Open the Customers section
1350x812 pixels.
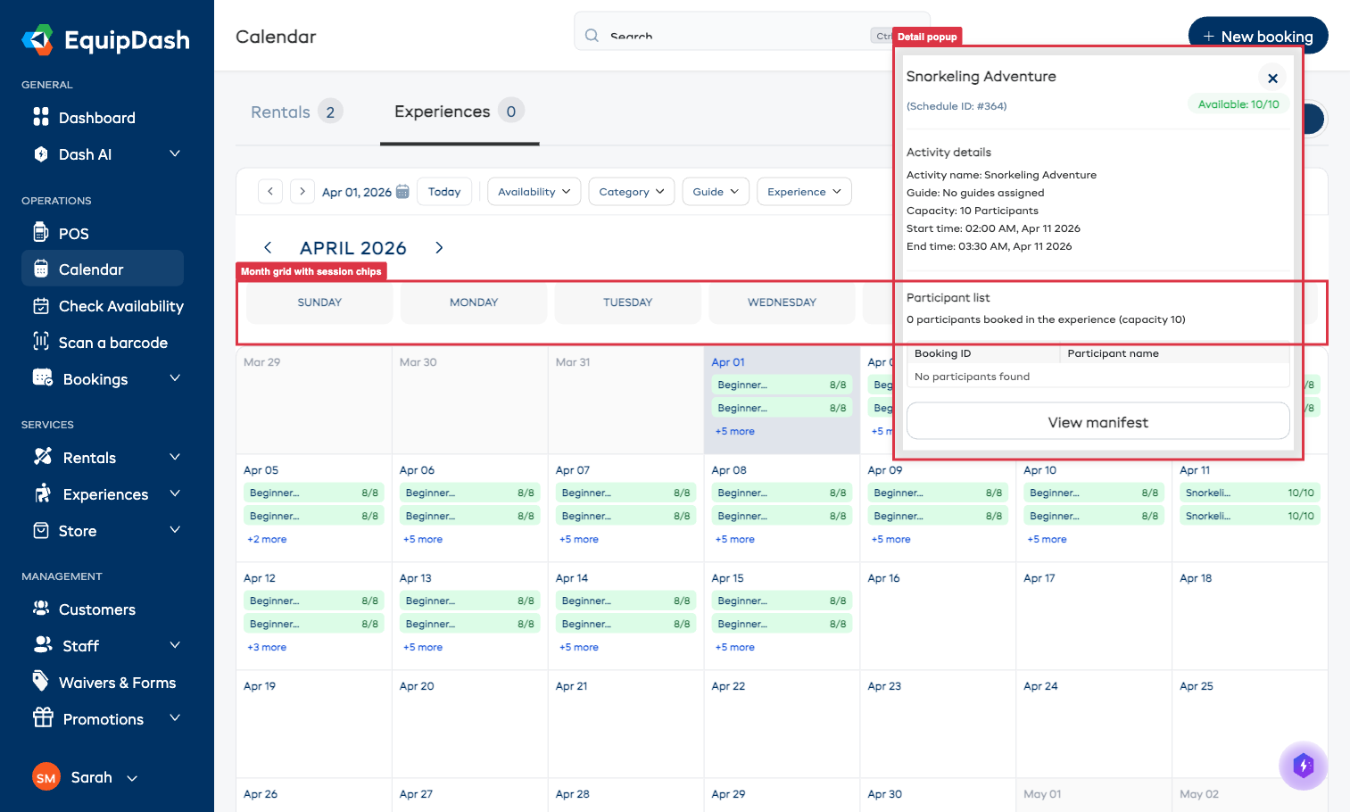[95, 609]
